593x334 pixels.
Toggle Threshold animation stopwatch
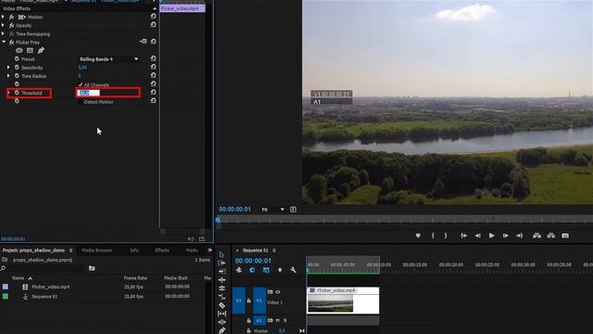pos(17,93)
